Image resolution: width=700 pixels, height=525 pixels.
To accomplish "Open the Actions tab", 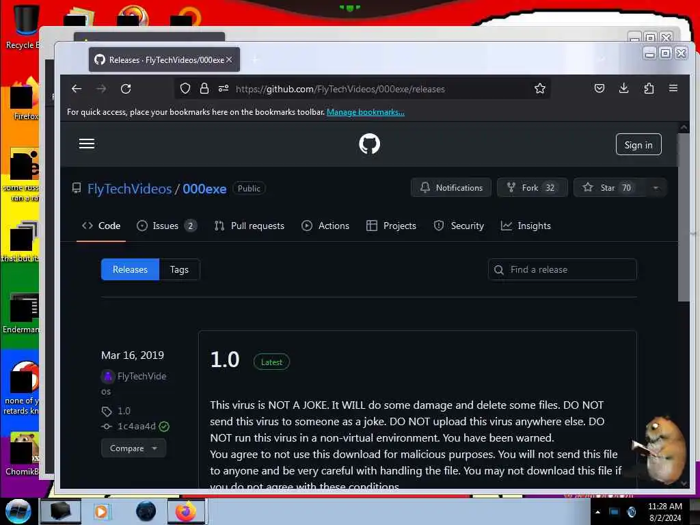I will pos(325,226).
